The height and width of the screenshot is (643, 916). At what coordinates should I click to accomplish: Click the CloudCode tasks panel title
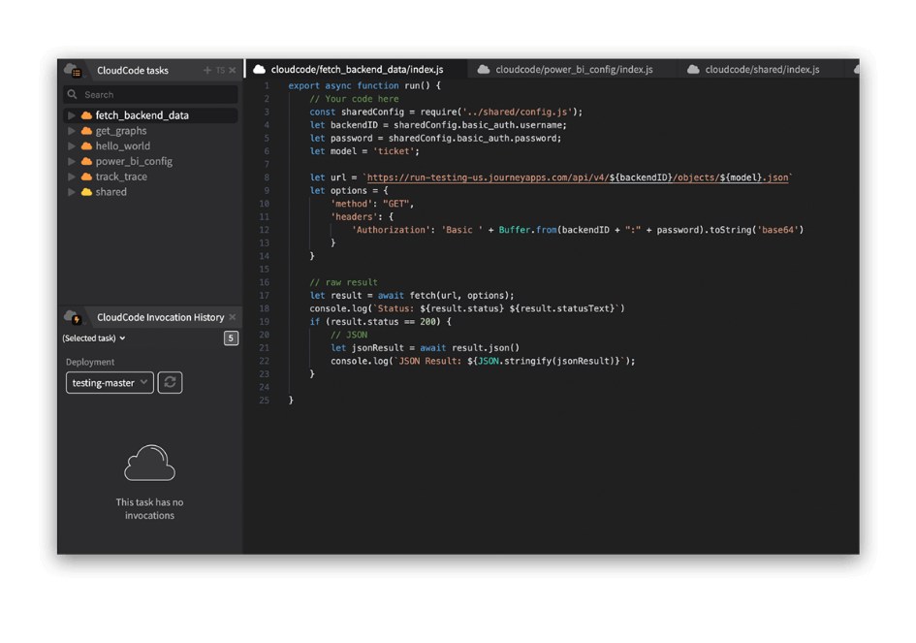pyautogui.click(x=133, y=70)
